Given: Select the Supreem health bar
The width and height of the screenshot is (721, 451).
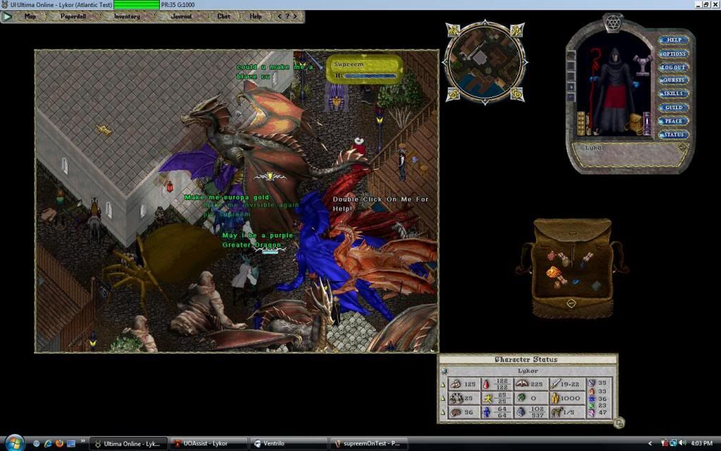Looking at the screenshot, I should point(365,69).
